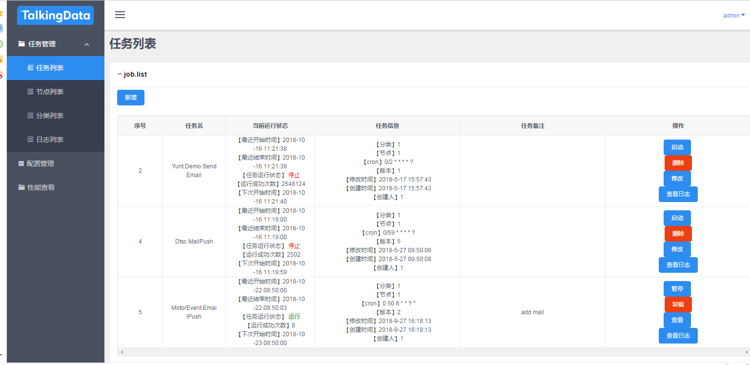This screenshot has width=750, height=365.
Task: Click serial number 5 cell
Action: [x=140, y=312]
